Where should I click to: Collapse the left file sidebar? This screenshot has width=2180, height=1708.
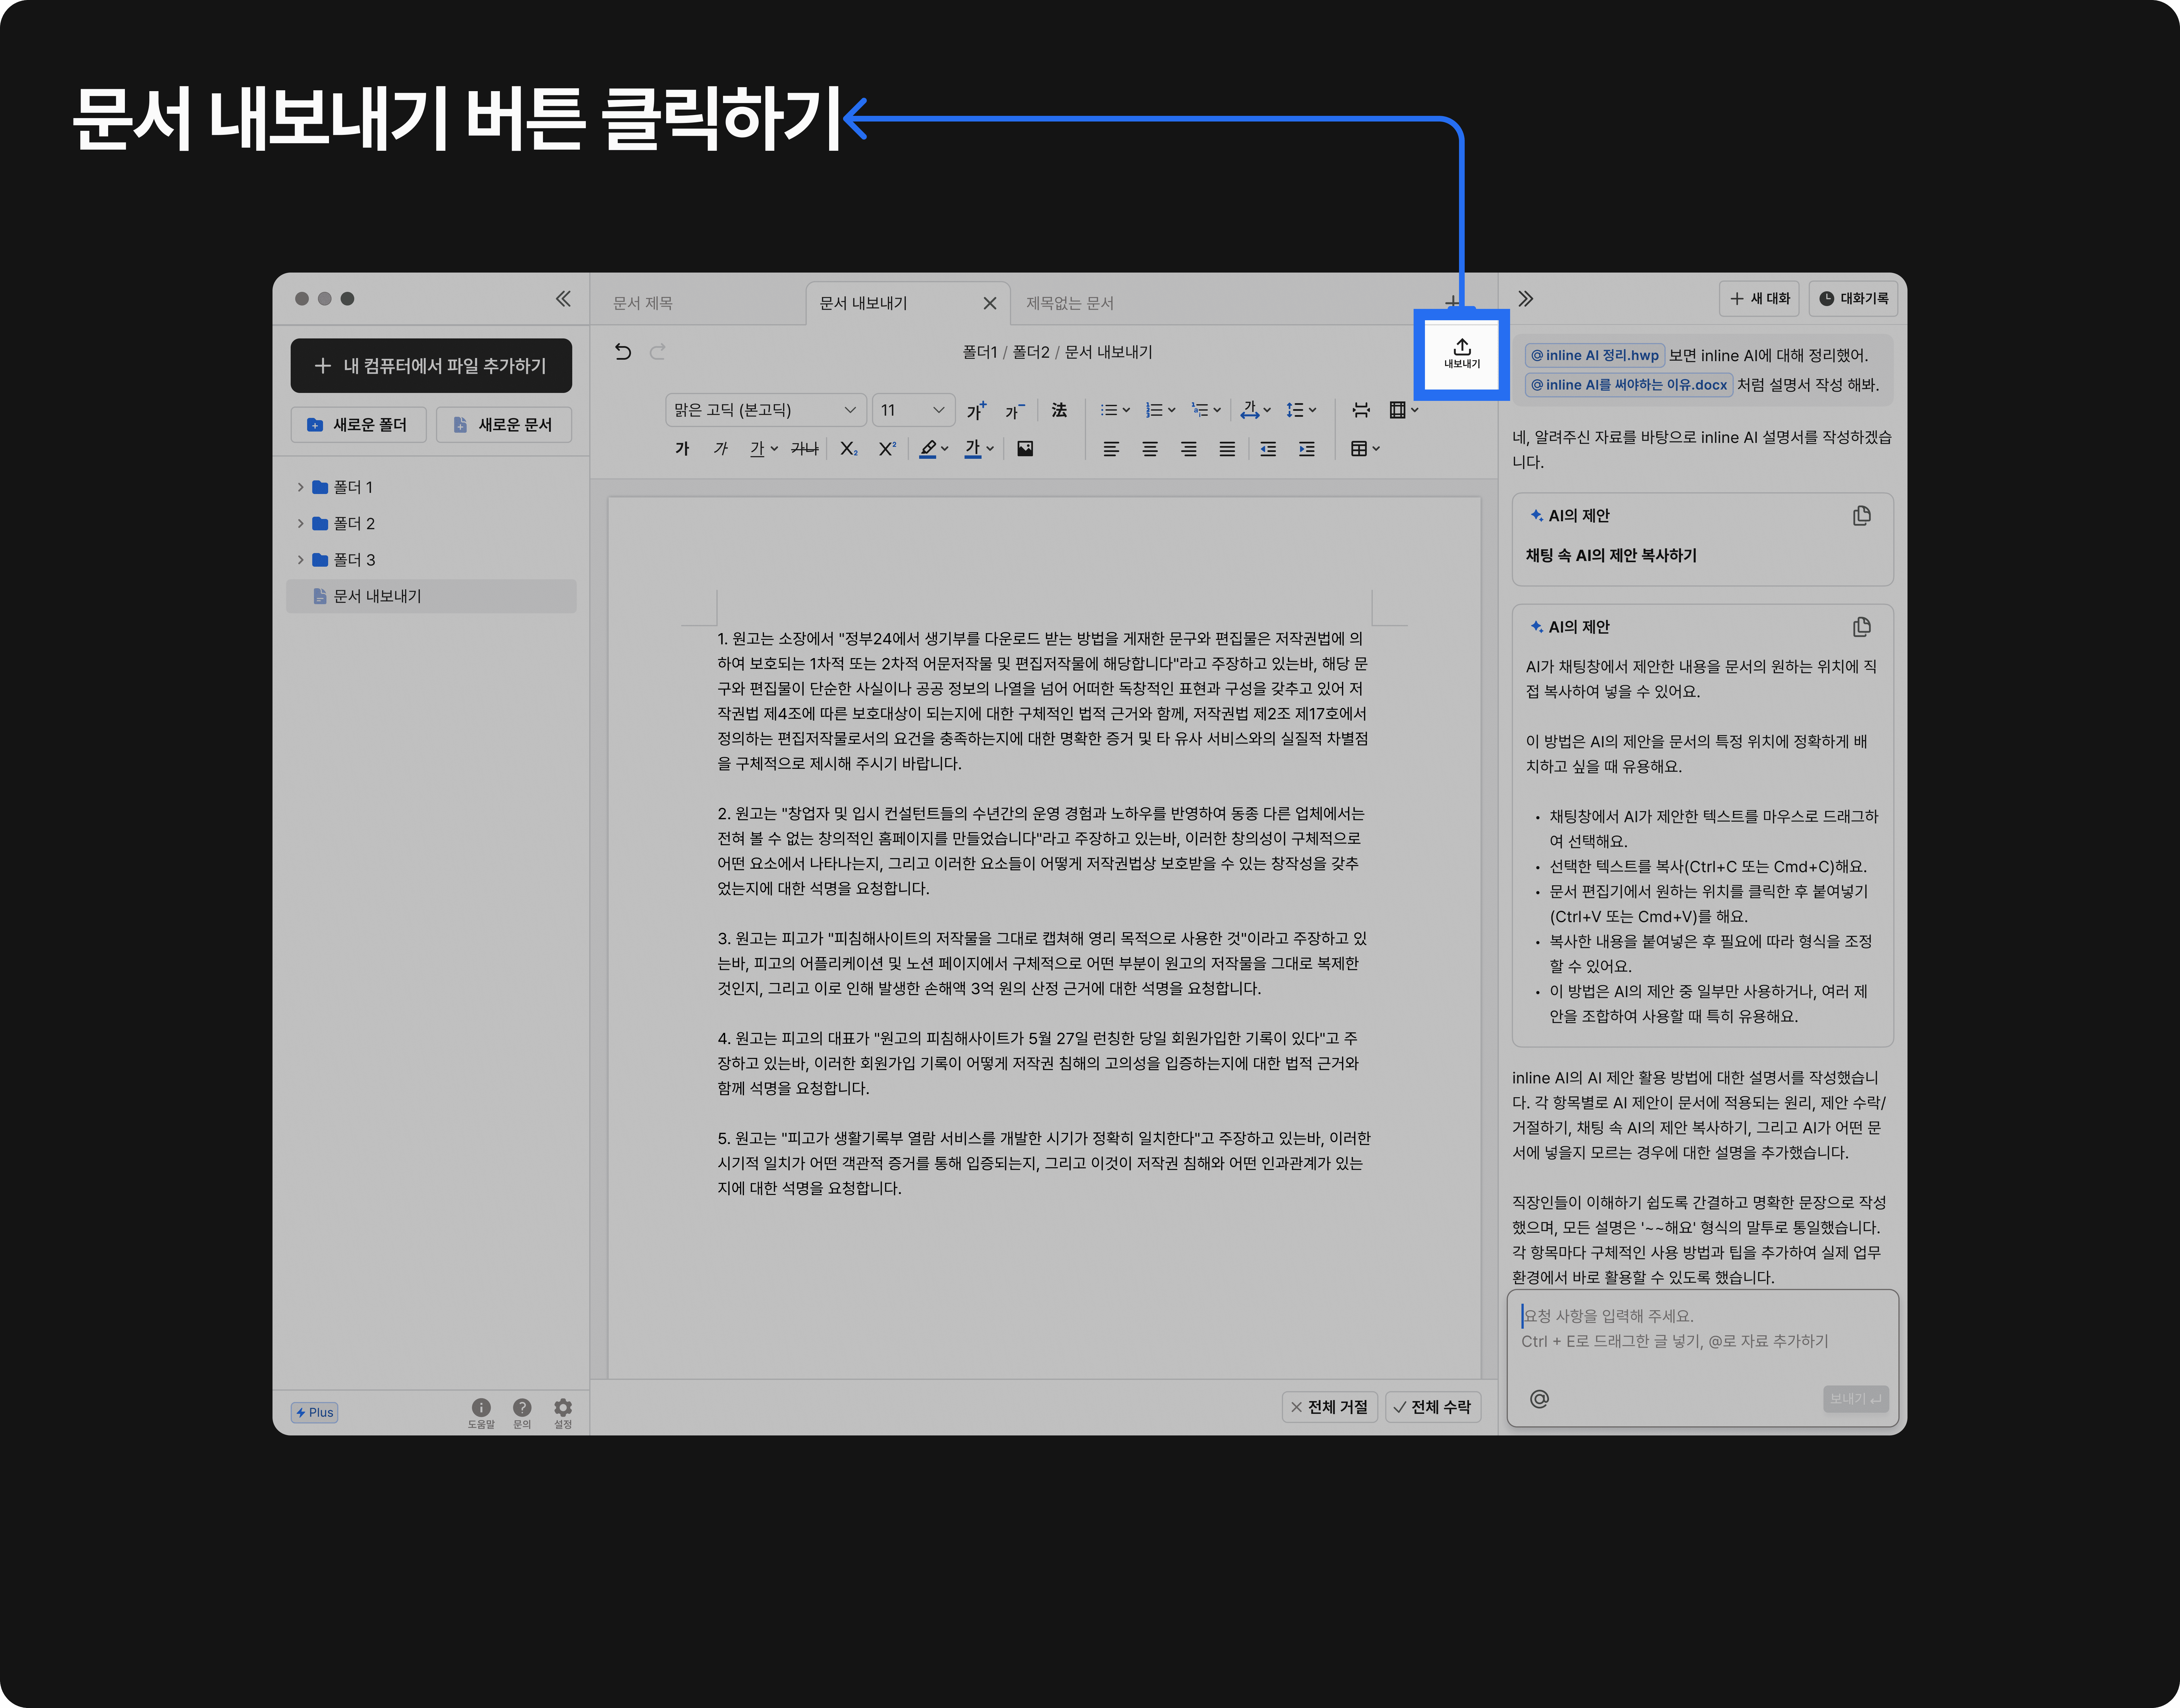[564, 299]
